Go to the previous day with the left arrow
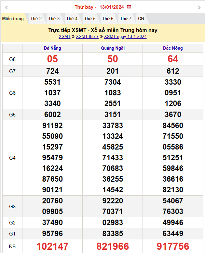The image size is (205, 253). pos(7,7)
